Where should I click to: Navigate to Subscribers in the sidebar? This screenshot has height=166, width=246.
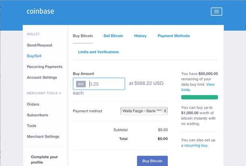(37, 115)
